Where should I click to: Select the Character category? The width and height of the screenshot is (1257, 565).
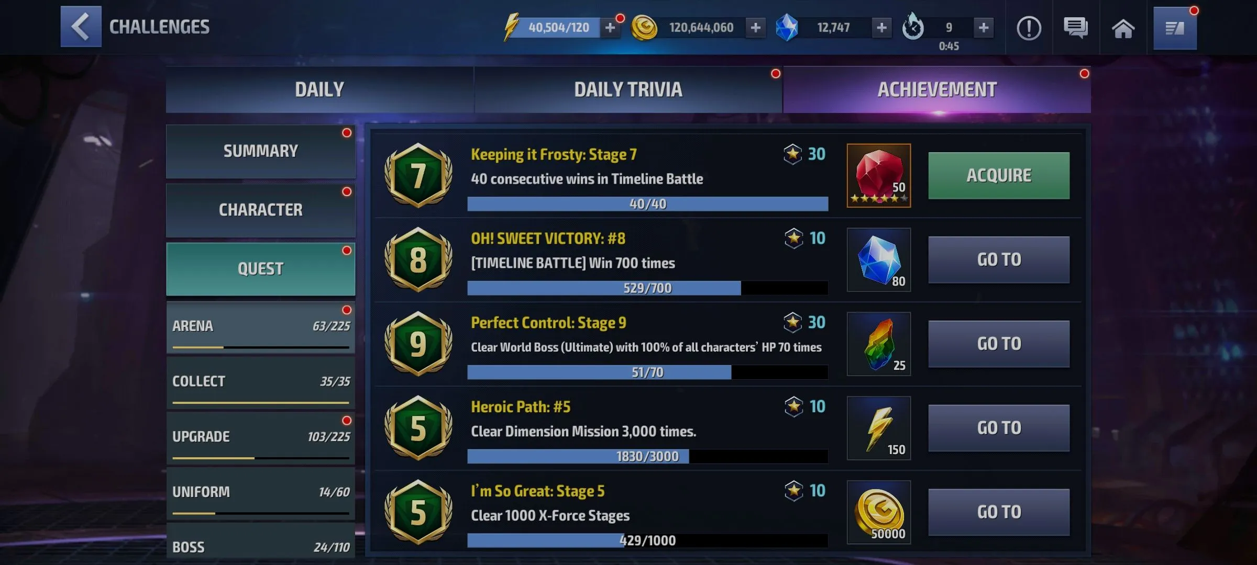pyautogui.click(x=260, y=210)
